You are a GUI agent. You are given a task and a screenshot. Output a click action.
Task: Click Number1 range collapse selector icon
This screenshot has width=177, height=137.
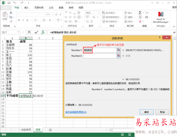click(119, 50)
